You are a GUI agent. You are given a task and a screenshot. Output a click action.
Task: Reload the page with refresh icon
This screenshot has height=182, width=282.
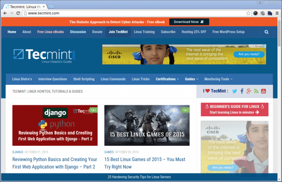(18, 13)
